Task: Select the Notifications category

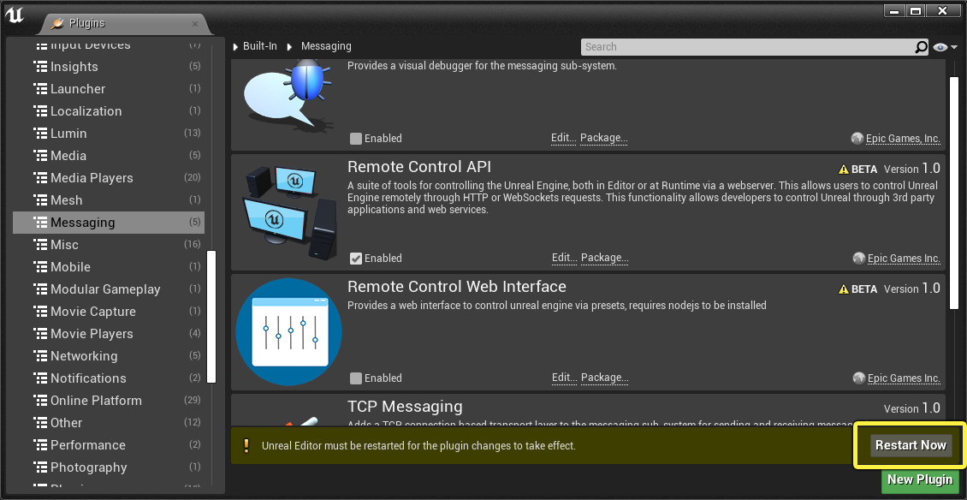Action: [109, 378]
